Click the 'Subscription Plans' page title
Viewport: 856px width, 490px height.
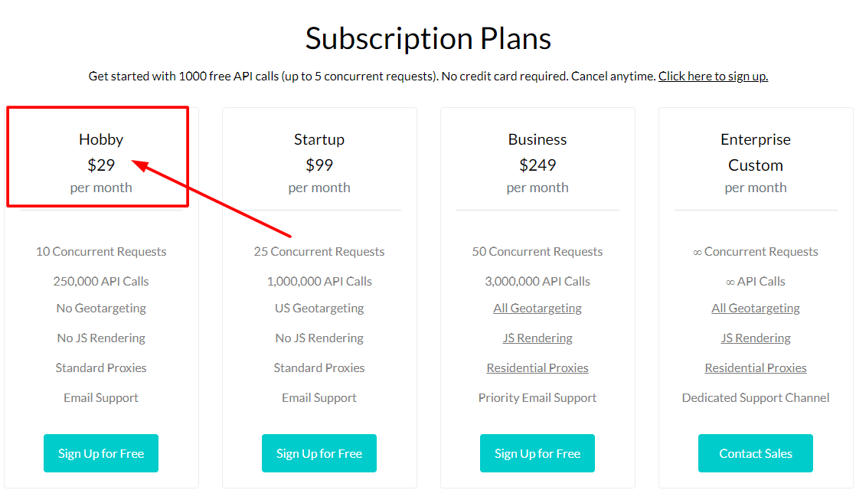click(x=428, y=38)
